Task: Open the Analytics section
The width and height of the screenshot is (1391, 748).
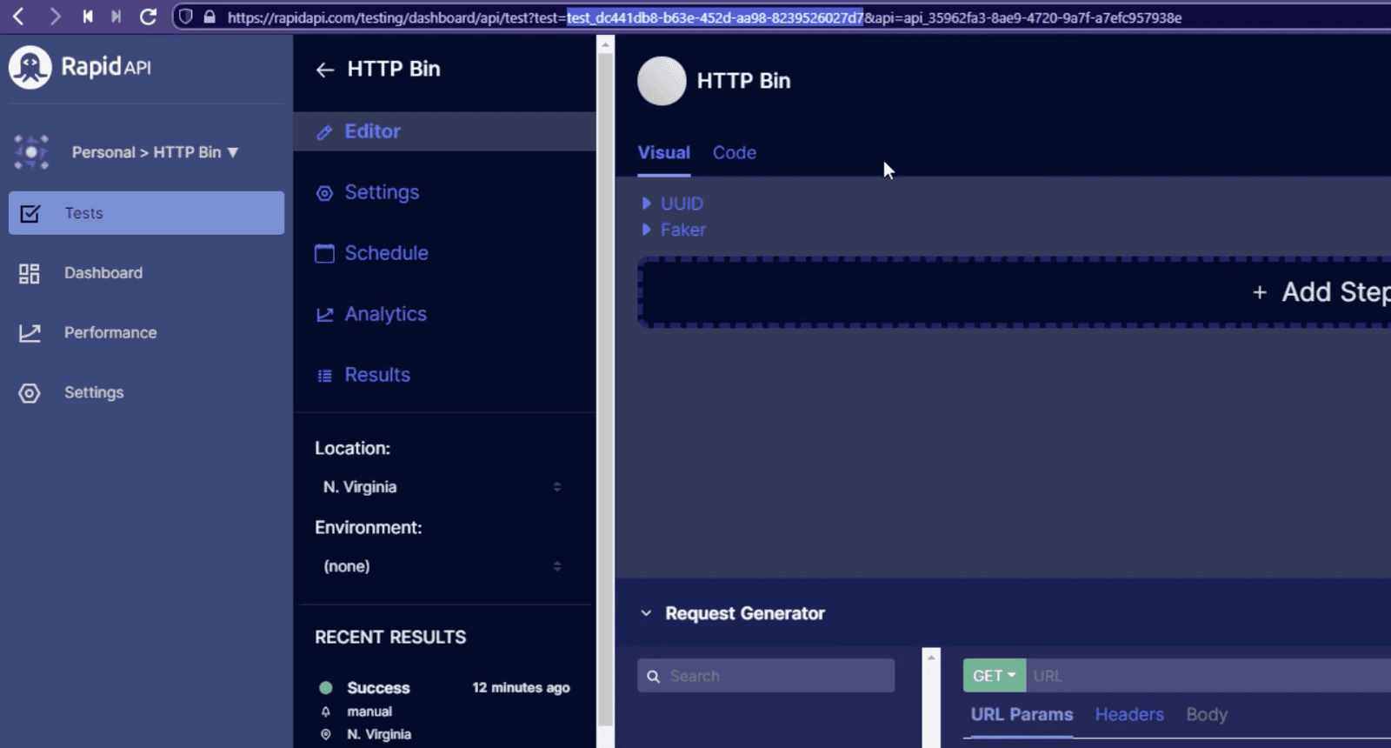Action: 385,314
